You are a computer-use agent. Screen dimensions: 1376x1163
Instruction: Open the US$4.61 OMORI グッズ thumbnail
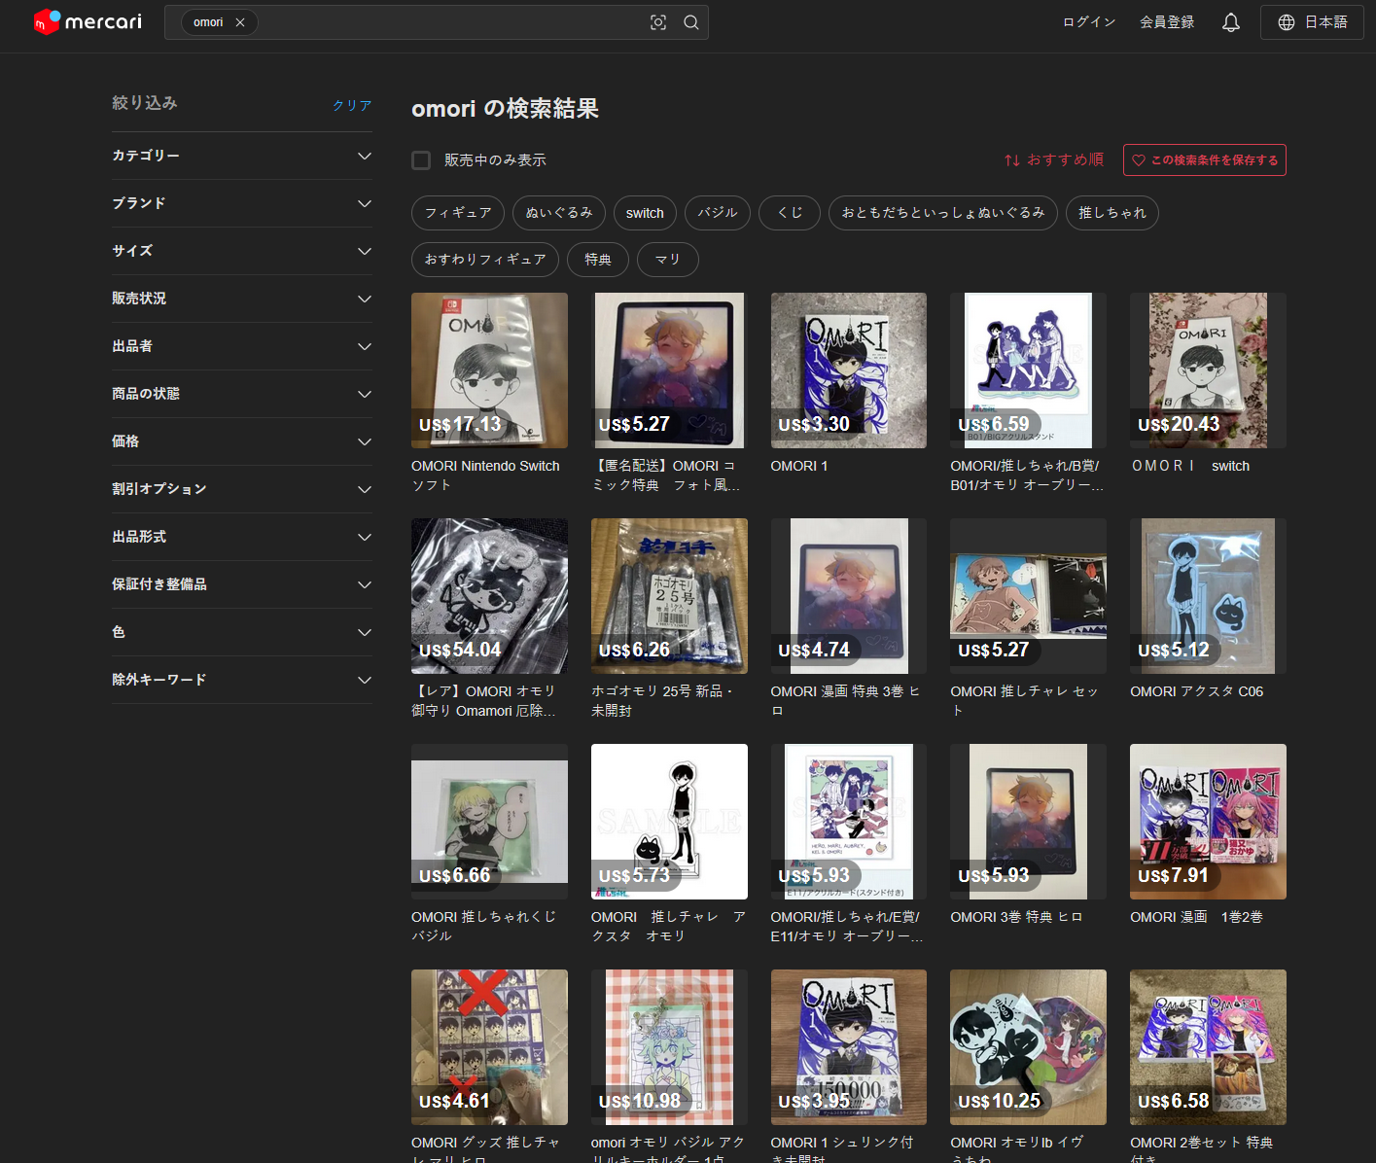[489, 1047]
